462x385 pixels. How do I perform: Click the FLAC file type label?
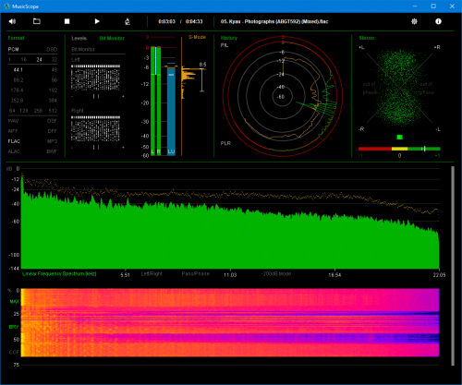point(14,141)
